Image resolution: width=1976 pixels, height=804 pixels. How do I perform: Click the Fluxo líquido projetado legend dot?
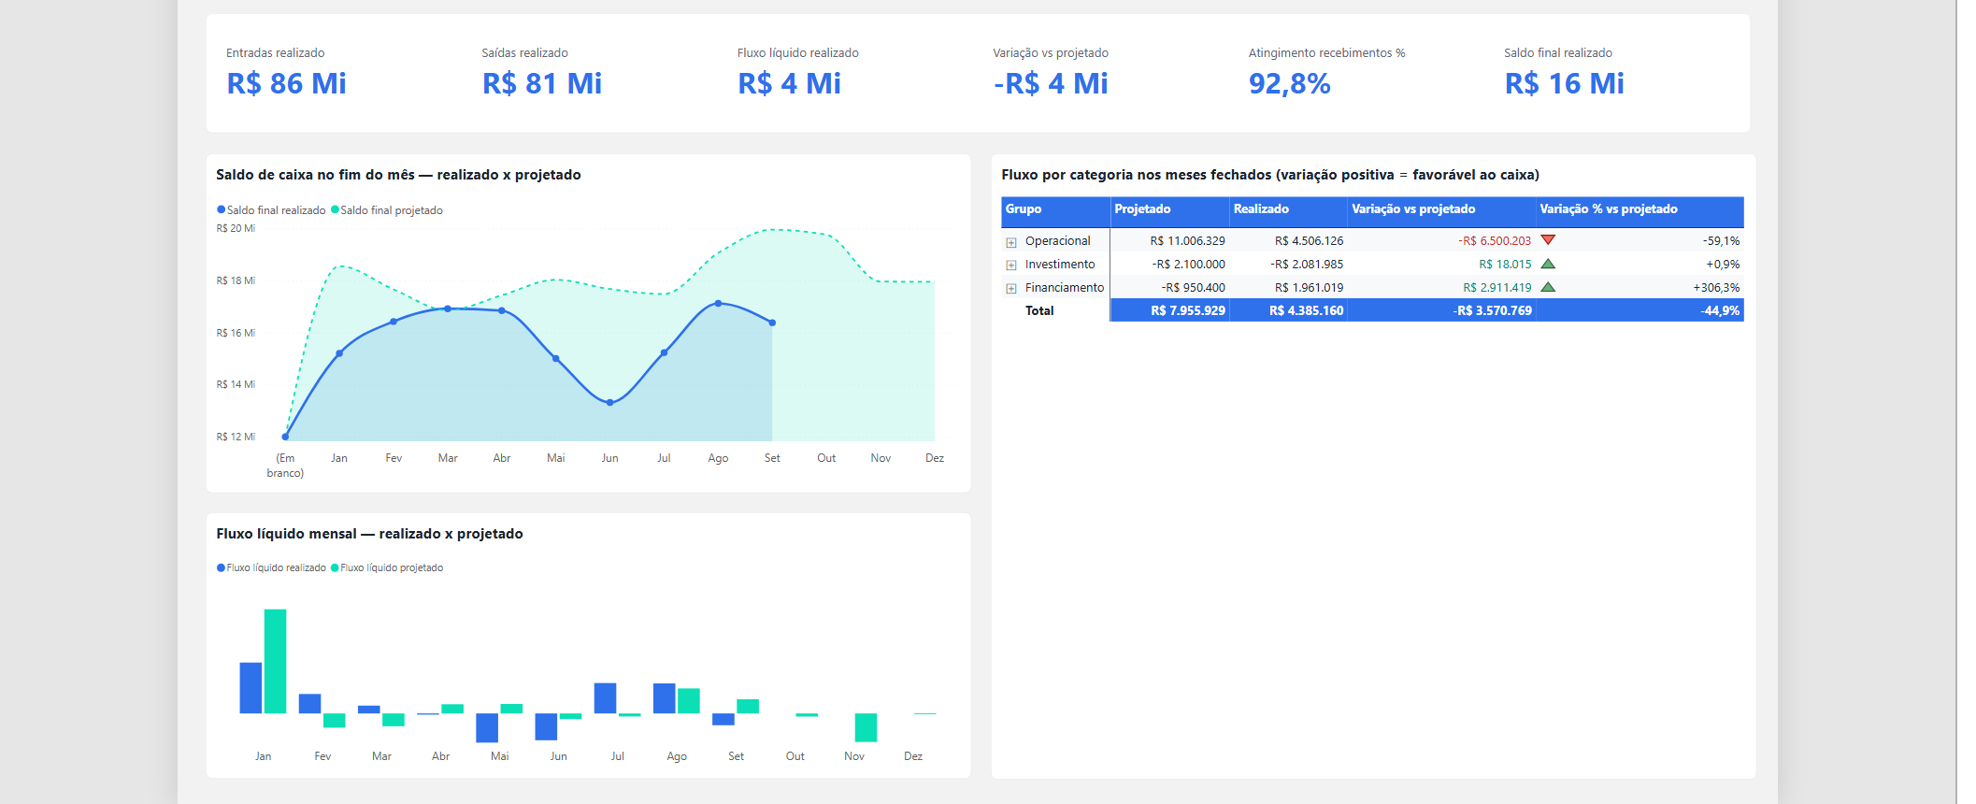pyautogui.click(x=335, y=567)
